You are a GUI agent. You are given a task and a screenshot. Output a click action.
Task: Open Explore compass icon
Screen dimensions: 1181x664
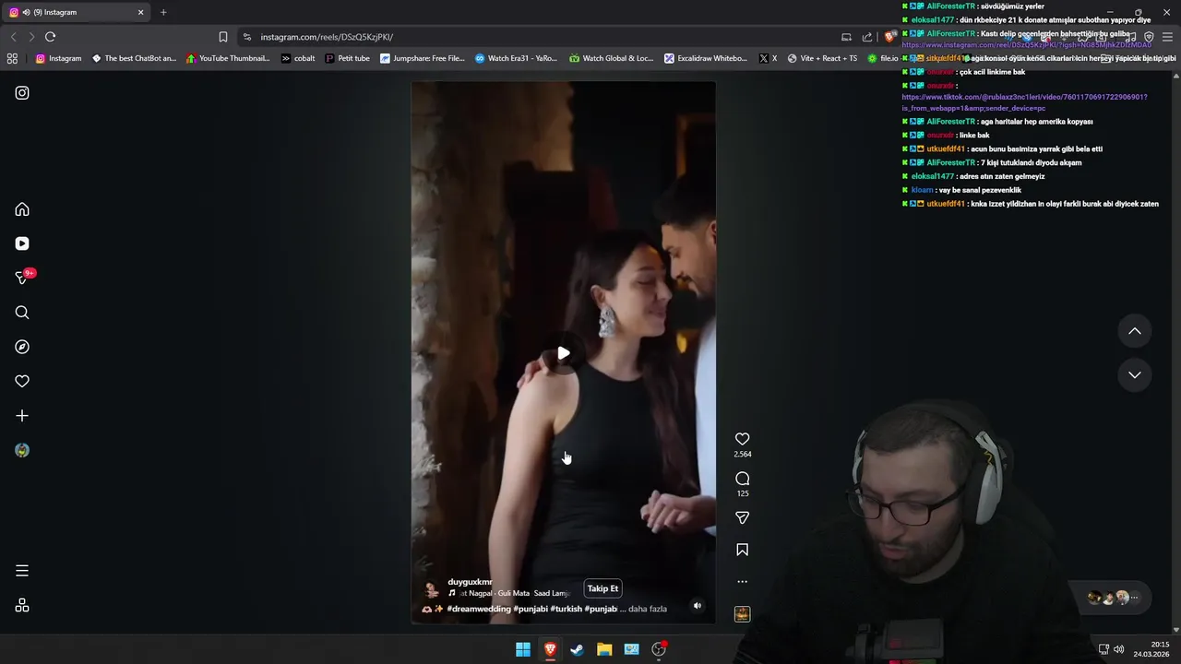[22, 347]
